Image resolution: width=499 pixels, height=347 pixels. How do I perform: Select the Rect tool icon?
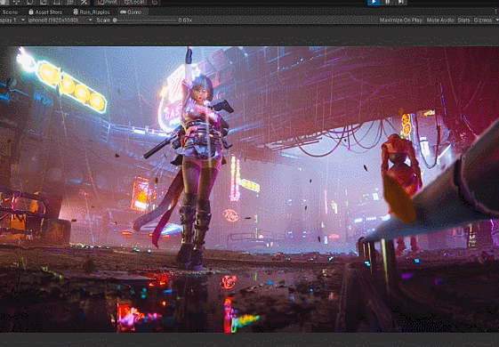click(57, 2)
